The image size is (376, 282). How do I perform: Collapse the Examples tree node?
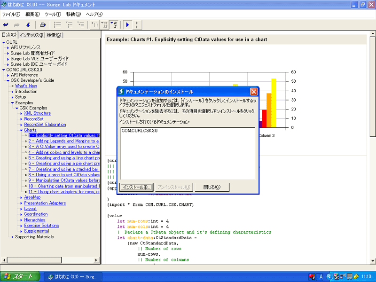tap(13, 102)
